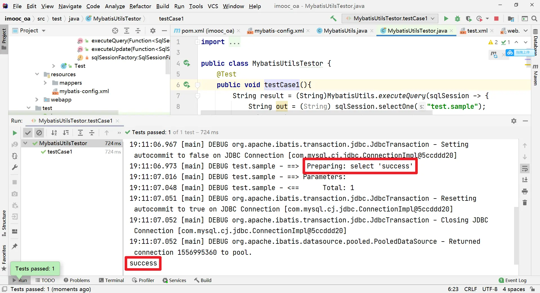
Task: Open the run configuration dropdown MybatisUtilsTestor.testCase1
Action: pos(390,19)
